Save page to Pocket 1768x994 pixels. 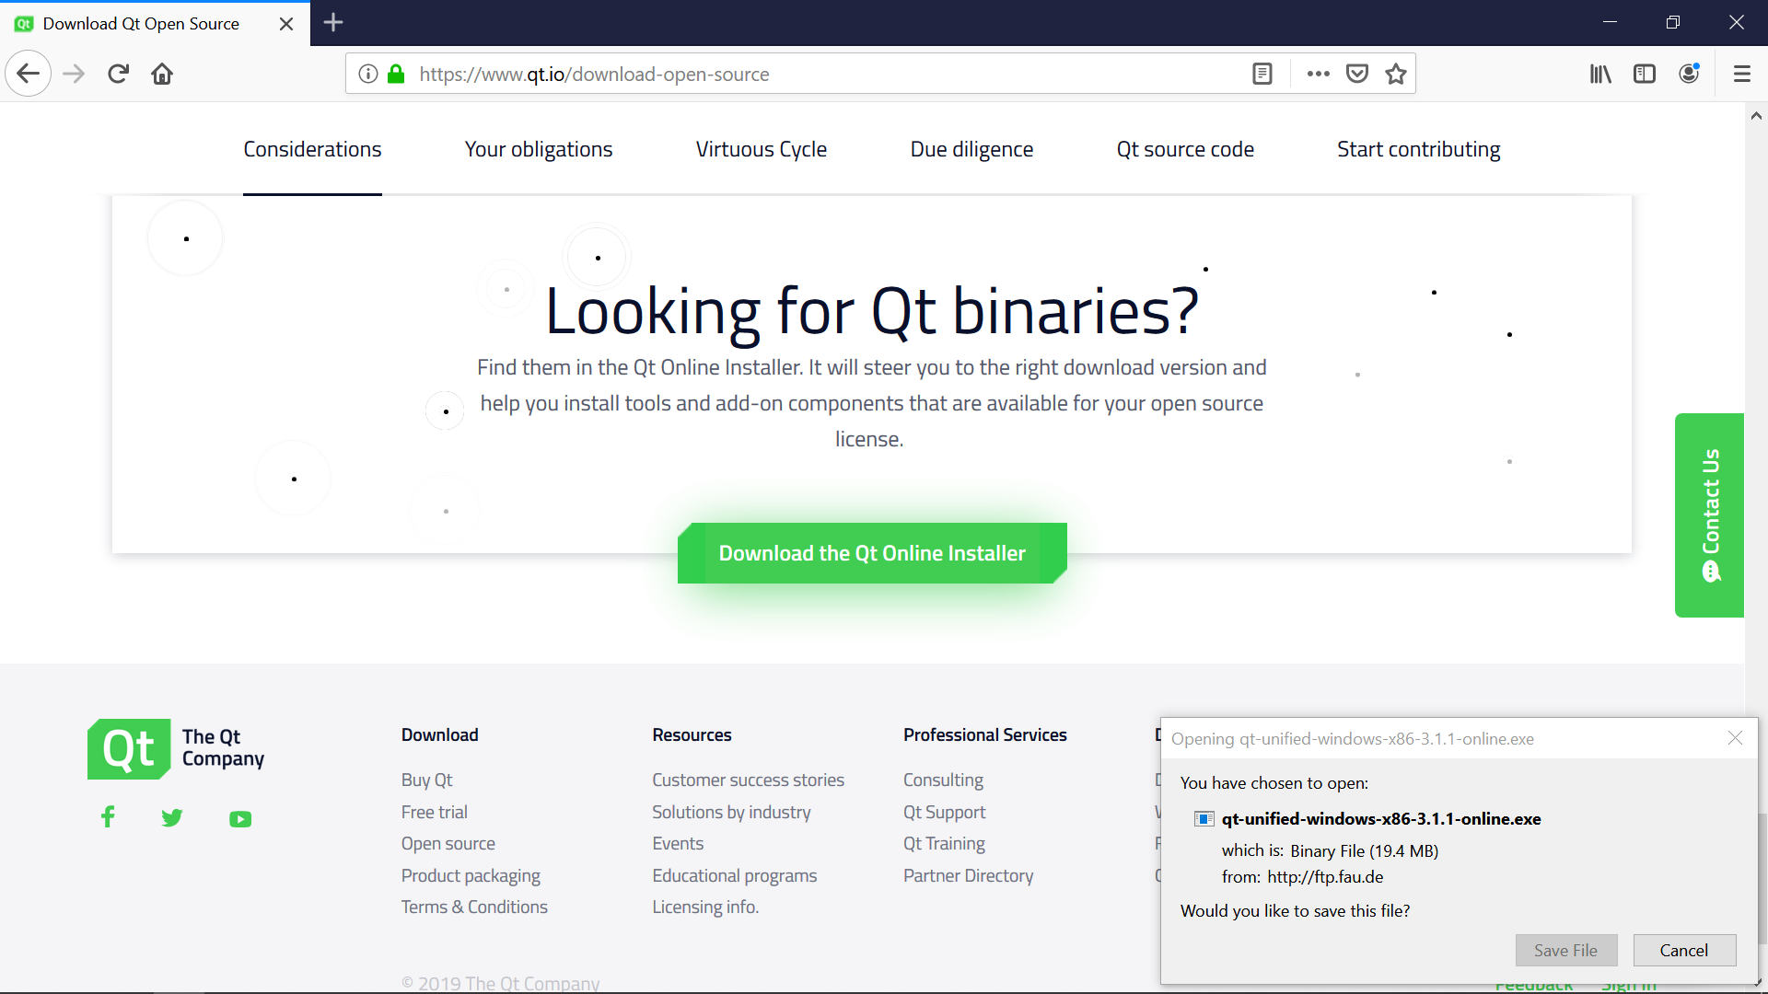pos(1357,74)
